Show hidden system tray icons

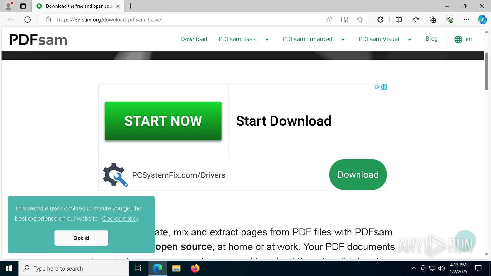414,268
